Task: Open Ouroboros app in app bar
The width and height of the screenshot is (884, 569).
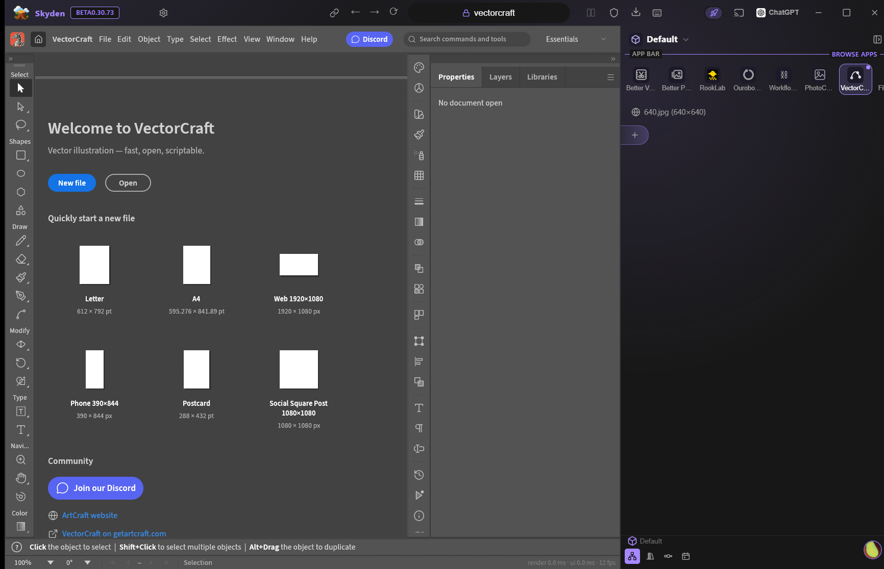Action: (748, 80)
